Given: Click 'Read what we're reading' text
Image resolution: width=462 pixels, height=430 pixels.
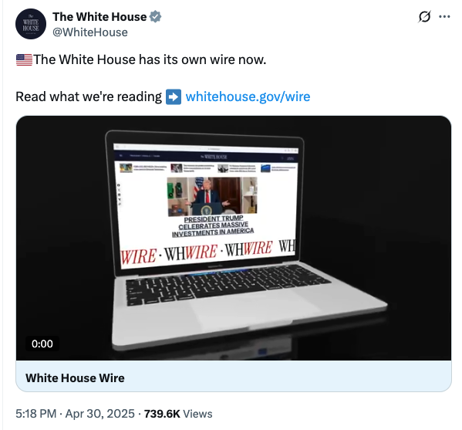Looking at the screenshot, I should (89, 96).
